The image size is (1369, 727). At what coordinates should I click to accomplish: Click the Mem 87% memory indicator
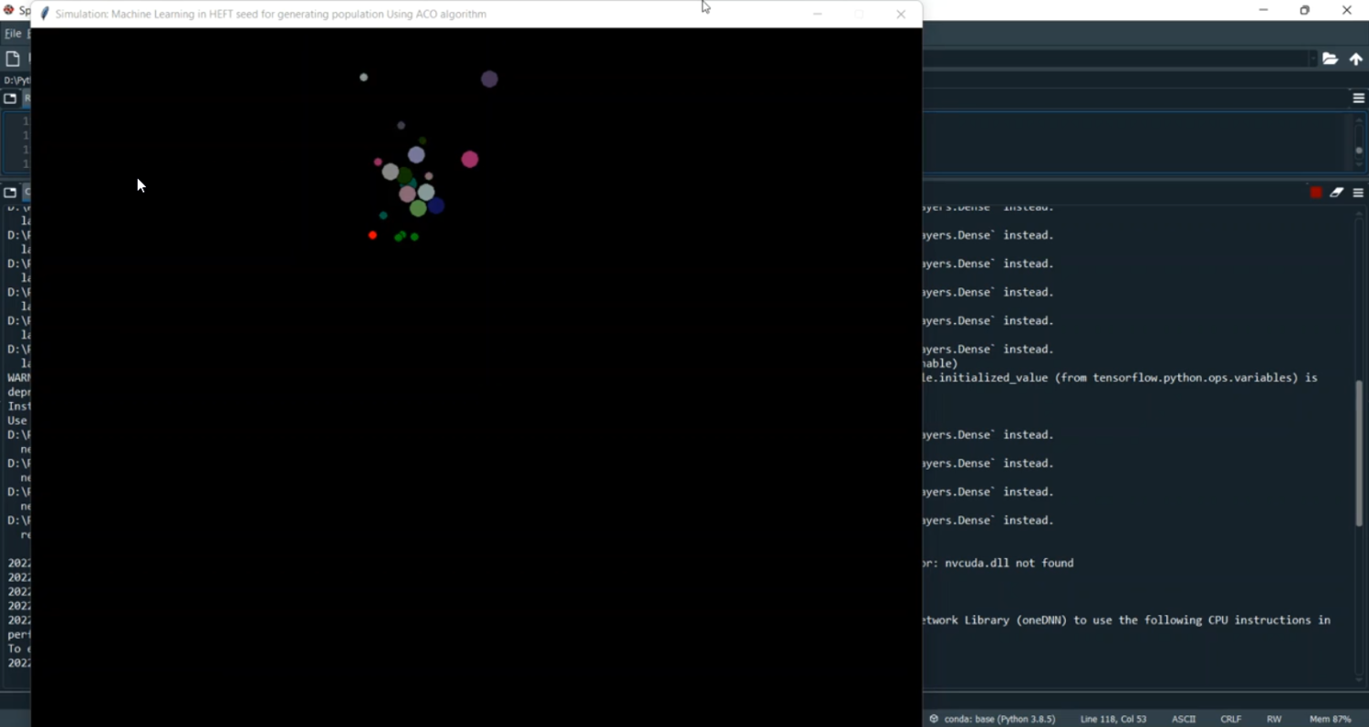pos(1330,719)
